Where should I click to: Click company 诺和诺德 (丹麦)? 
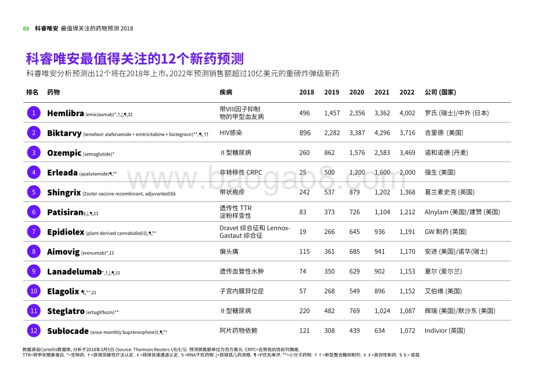[446, 153]
